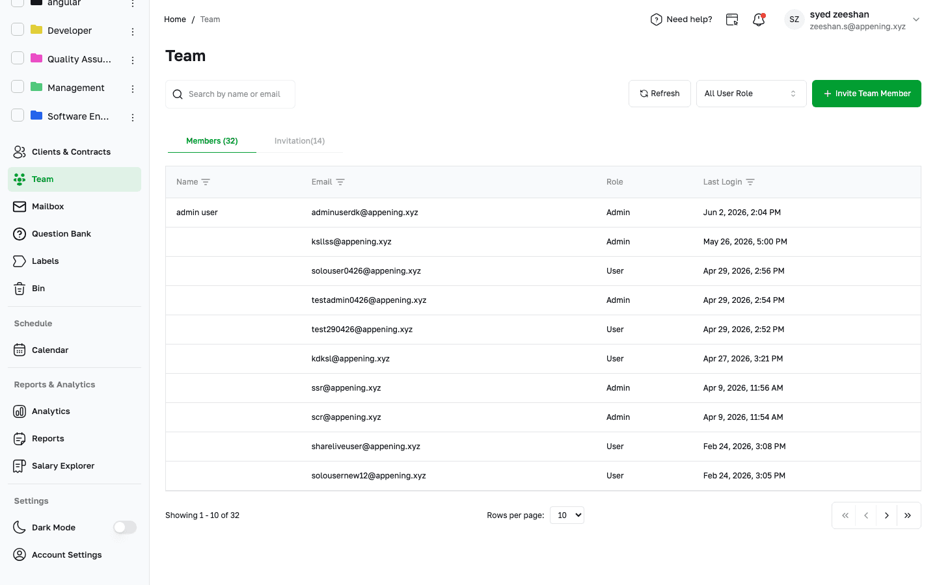Screen dimensions: 937x585
Task: Open the Rows per page dropdown
Action: click(x=567, y=515)
